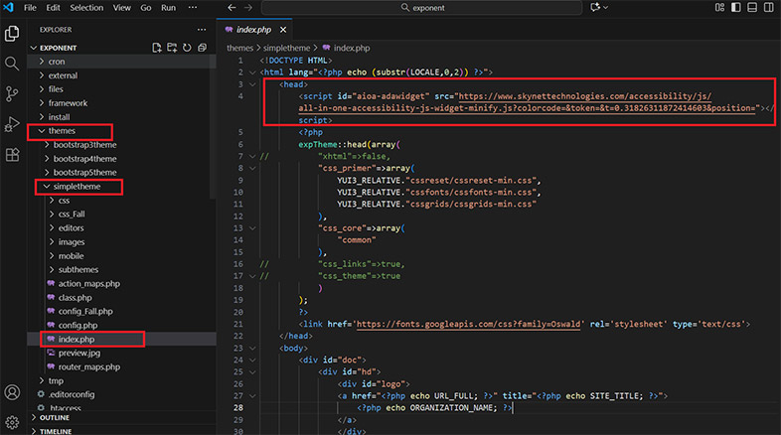
Task: Toggle the bottom panel
Action: 752,8
